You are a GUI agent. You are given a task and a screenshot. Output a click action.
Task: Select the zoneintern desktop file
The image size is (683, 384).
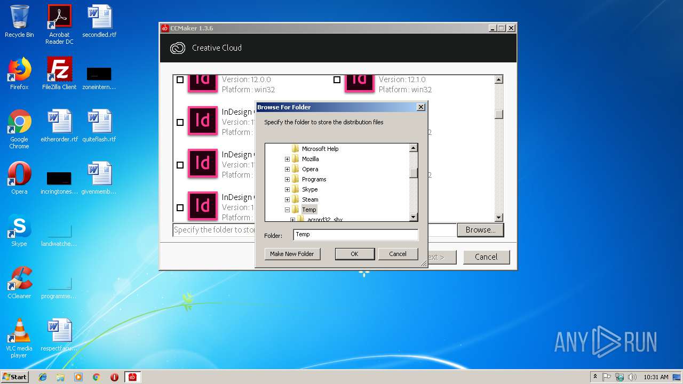99,77
